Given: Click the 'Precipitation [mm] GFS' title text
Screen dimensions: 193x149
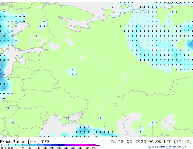Looking at the screenshot, I should (25, 142).
